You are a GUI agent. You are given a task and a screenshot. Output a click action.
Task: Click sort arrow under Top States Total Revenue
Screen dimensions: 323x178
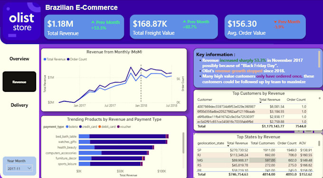coord(228,146)
